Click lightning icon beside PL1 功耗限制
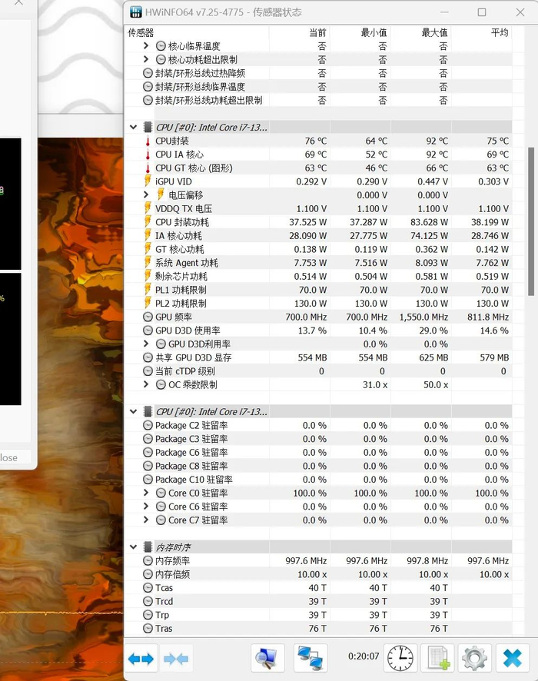 click(x=148, y=290)
